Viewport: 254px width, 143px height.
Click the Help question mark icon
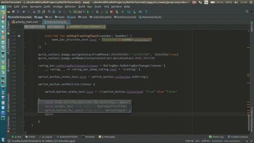(146, 12)
